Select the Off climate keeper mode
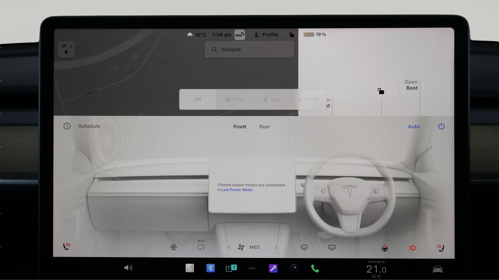The image size is (499, 280). pos(198,99)
